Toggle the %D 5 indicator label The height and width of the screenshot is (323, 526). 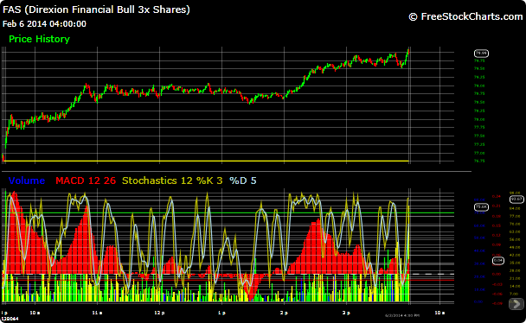point(242,180)
